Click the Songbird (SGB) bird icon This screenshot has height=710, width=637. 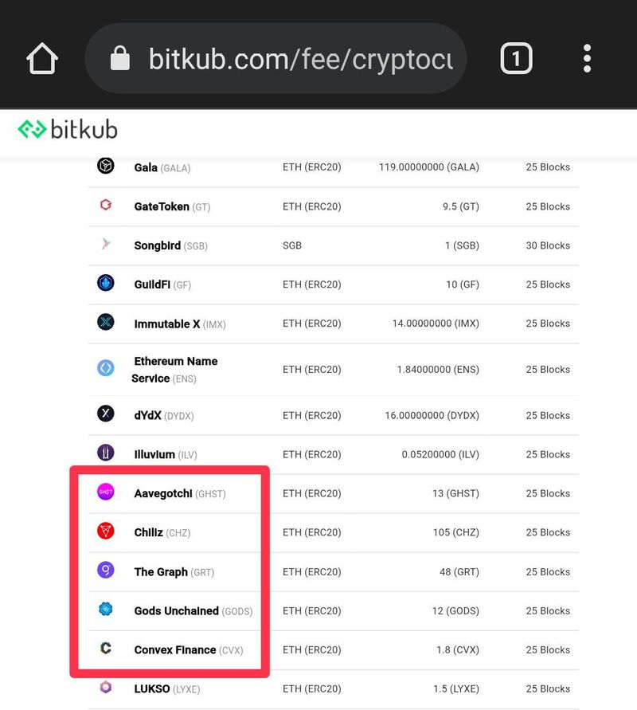[x=106, y=245]
